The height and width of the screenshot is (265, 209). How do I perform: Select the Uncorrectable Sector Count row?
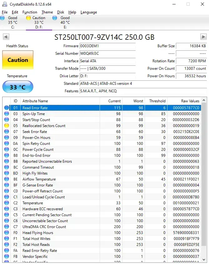point(102,221)
